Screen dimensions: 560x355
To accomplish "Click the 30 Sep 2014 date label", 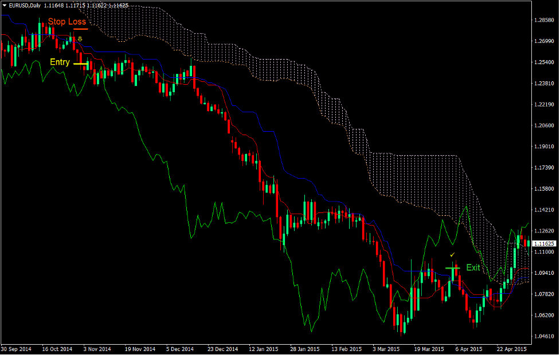I will coord(17,348).
